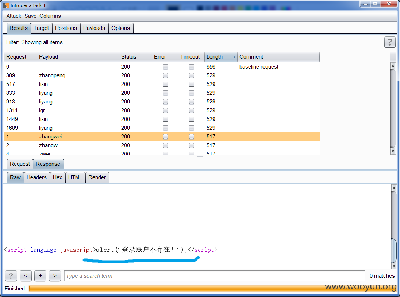Image resolution: width=400 pixels, height=297 pixels.
Task: Select the zhangpeng payload row
Action: tap(162, 75)
